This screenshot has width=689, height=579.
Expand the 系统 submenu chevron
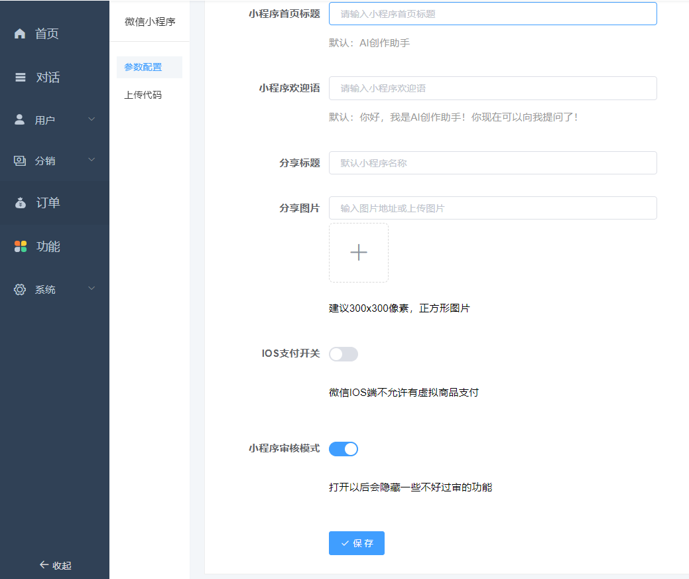tap(92, 289)
